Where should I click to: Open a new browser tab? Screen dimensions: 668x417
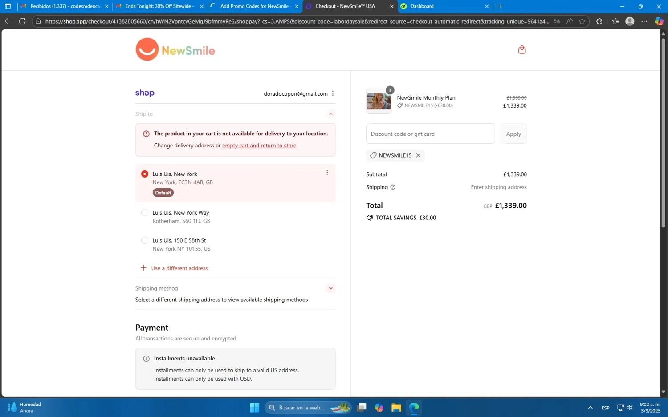click(500, 6)
